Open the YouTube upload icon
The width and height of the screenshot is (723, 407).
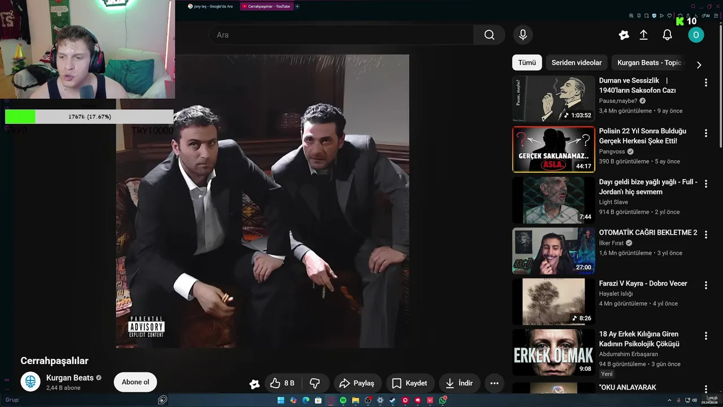tap(643, 35)
